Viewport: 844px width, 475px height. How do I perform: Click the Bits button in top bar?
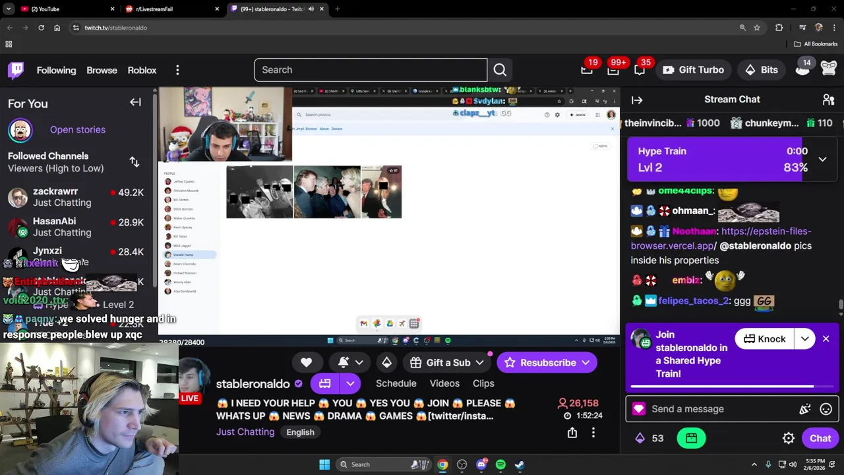pyautogui.click(x=761, y=70)
